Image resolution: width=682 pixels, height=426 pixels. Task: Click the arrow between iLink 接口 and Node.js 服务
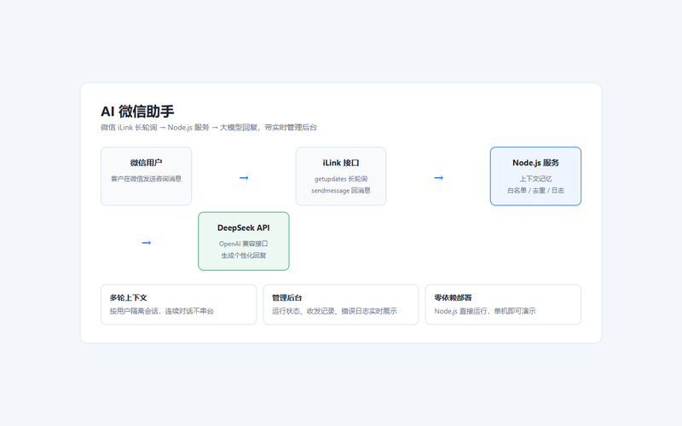pos(438,178)
